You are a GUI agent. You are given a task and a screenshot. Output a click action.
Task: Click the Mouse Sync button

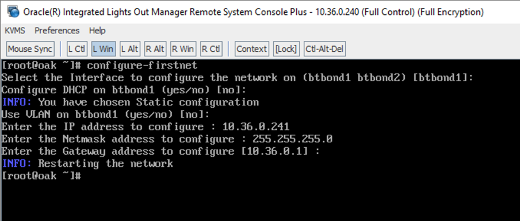pyautogui.click(x=30, y=49)
